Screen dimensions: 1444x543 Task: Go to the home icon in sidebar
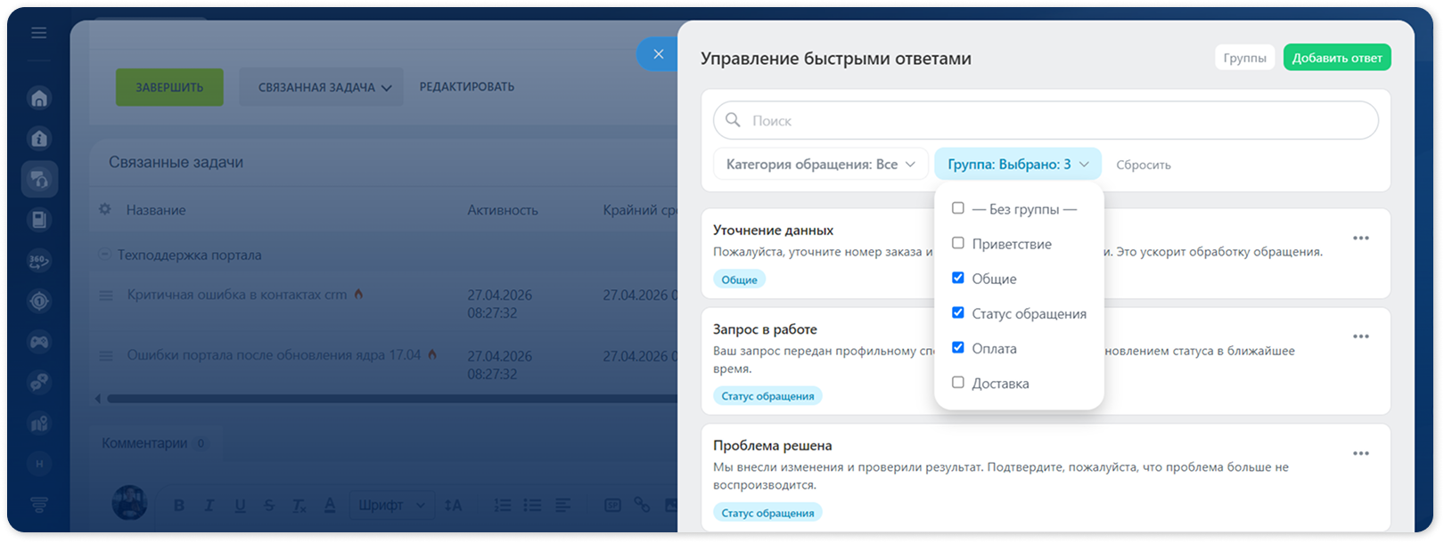(39, 98)
